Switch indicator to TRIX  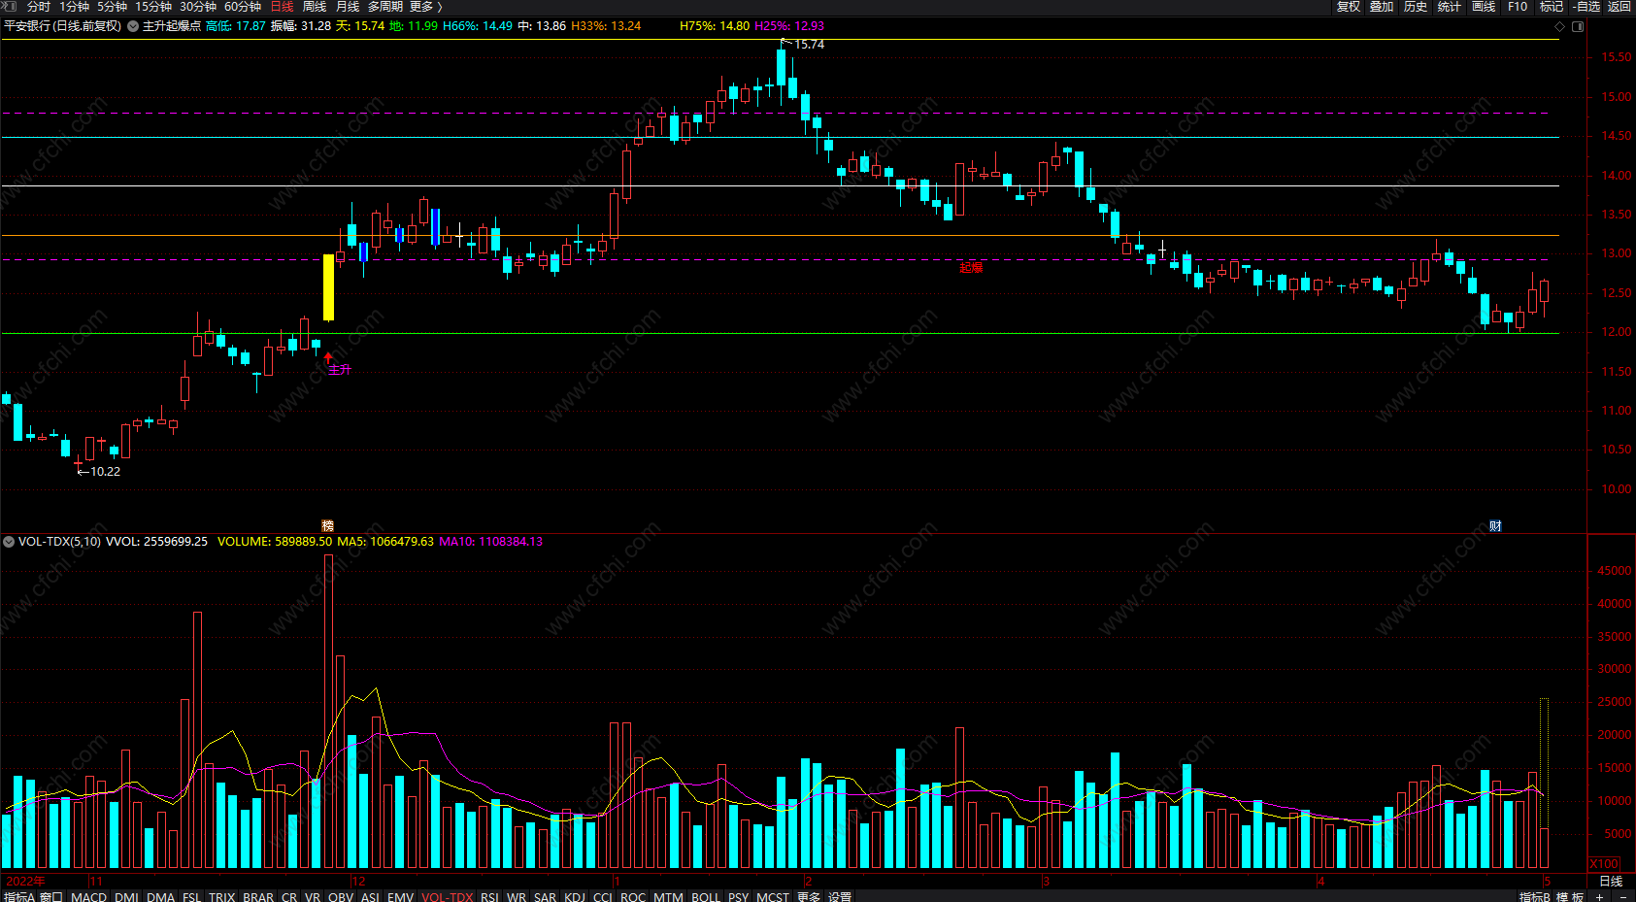pyautogui.click(x=222, y=896)
